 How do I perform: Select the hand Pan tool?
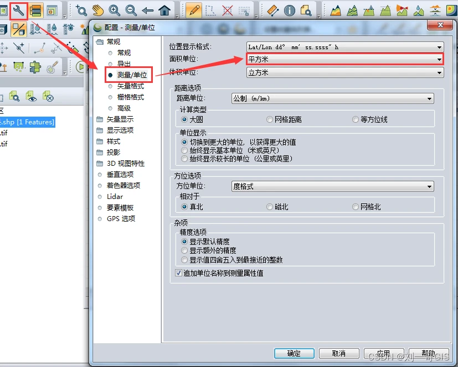coord(98,11)
